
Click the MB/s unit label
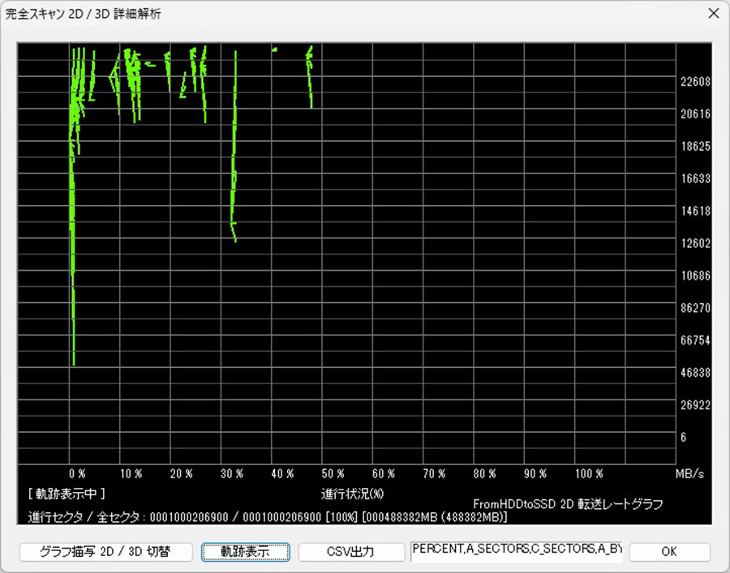point(689,473)
